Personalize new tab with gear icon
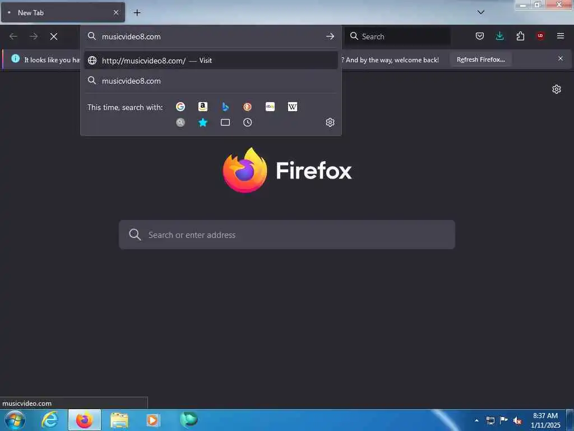This screenshot has width=574, height=431. coord(557,89)
